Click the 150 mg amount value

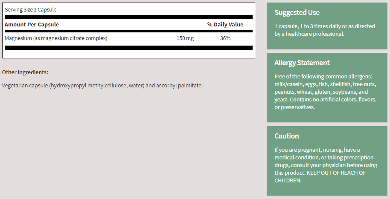pos(185,38)
